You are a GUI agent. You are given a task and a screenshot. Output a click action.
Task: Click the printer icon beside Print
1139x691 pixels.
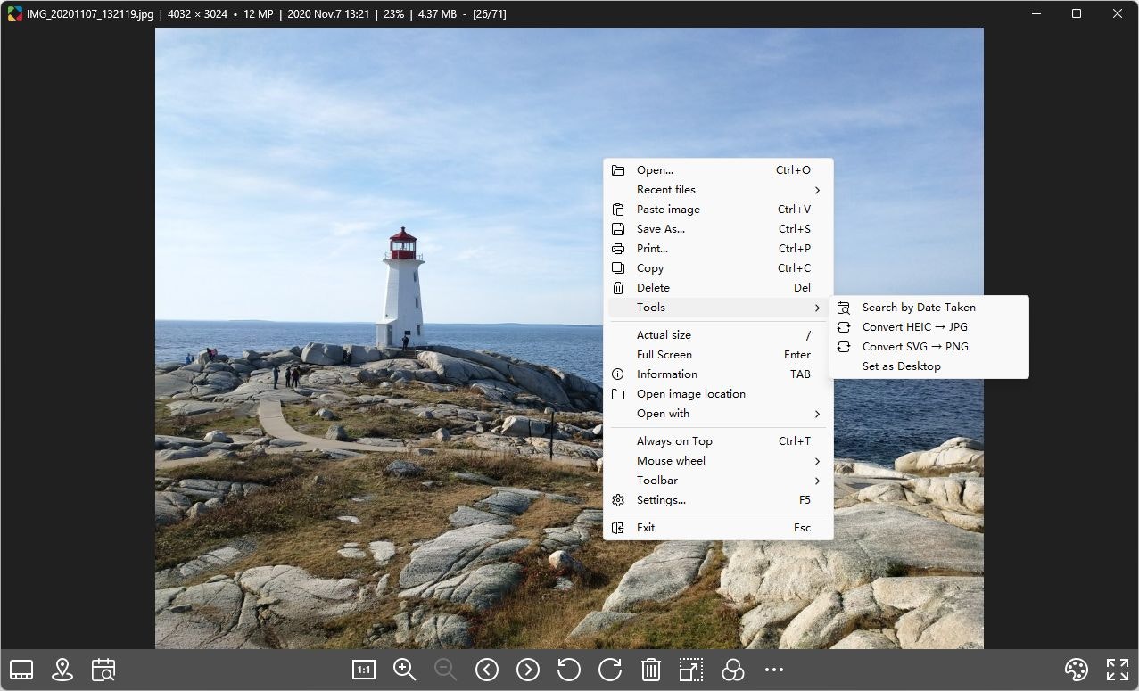pos(618,249)
